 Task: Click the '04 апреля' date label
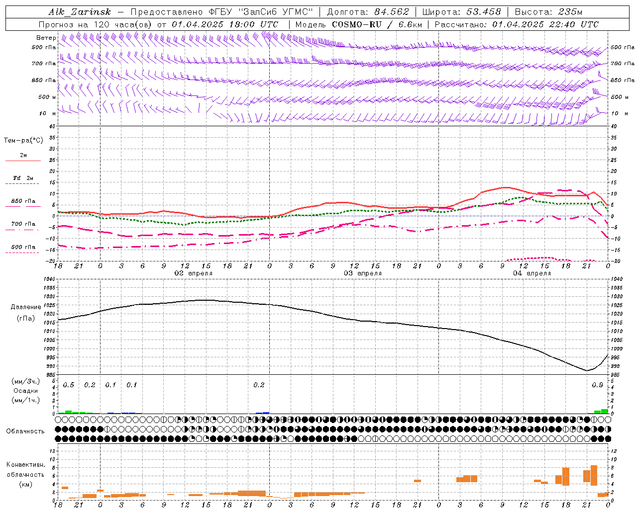click(x=532, y=273)
